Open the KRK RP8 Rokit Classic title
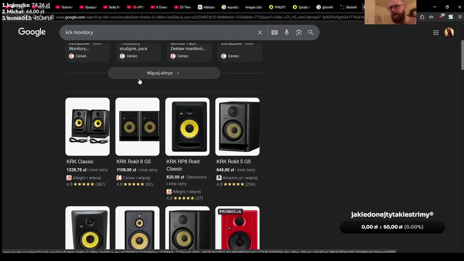This screenshot has width=464, height=261. coord(183,165)
